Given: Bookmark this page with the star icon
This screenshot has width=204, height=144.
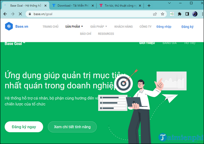Looking at the screenshot, I should click(x=162, y=14).
